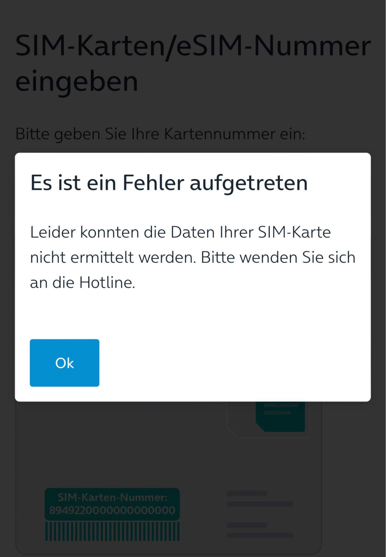Click the barcode below the SIM-Karten-Nummer label
The width and height of the screenshot is (386, 557).
coord(112,531)
